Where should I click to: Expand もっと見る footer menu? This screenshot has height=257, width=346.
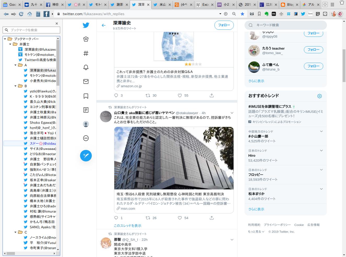tap(256, 232)
